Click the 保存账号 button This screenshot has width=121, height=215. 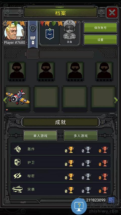pos(100,28)
